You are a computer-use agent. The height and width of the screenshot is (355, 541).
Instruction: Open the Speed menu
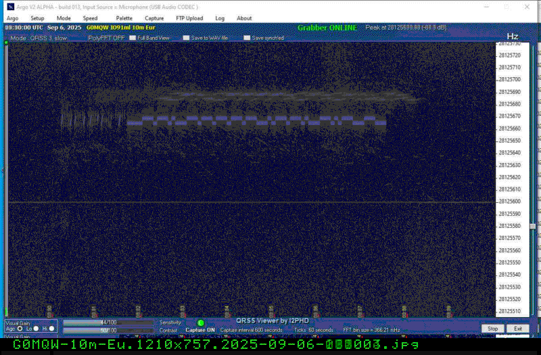click(90, 18)
